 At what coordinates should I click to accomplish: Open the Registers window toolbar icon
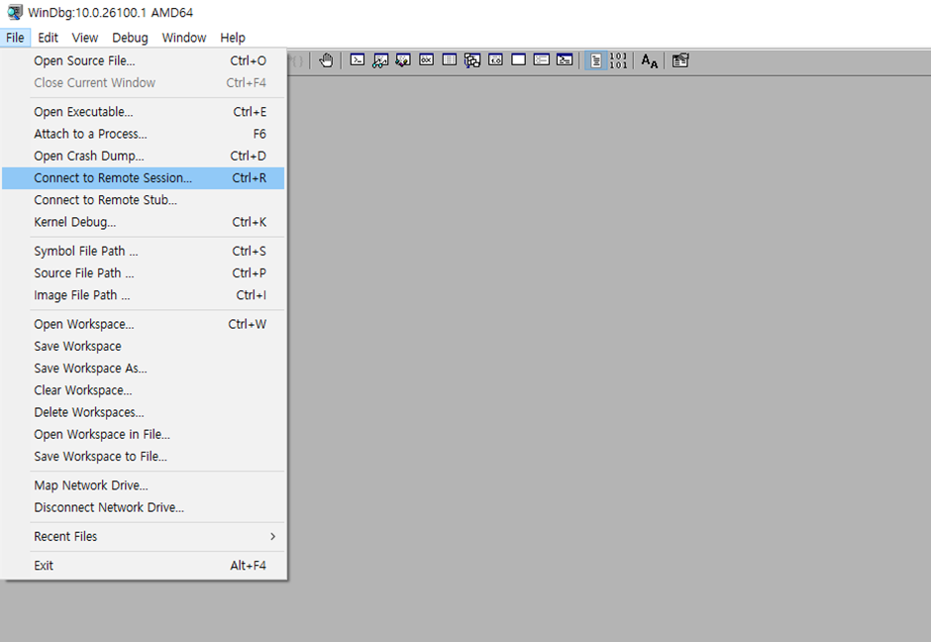tap(426, 60)
